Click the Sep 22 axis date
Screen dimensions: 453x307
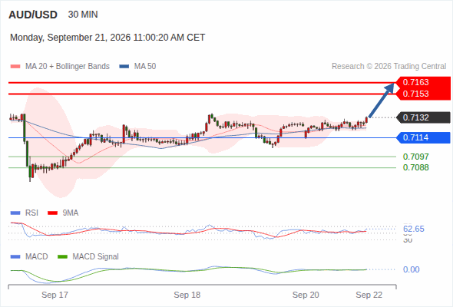[369, 295]
